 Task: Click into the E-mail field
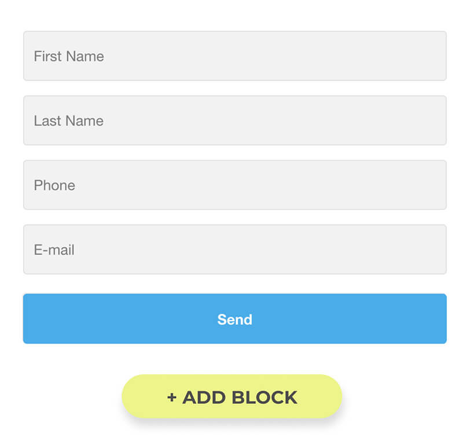(x=234, y=249)
